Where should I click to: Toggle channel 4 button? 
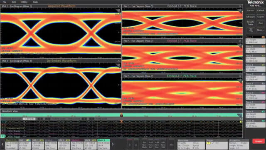pos(136,145)
